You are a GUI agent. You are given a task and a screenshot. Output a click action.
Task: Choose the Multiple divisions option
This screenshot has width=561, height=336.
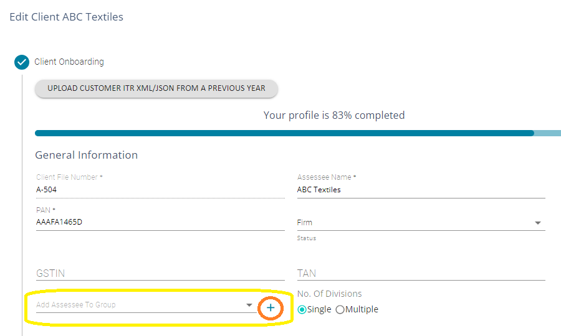click(x=340, y=310)
